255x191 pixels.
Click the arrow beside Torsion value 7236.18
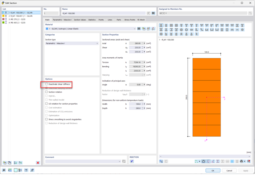(x=144, y=62)
